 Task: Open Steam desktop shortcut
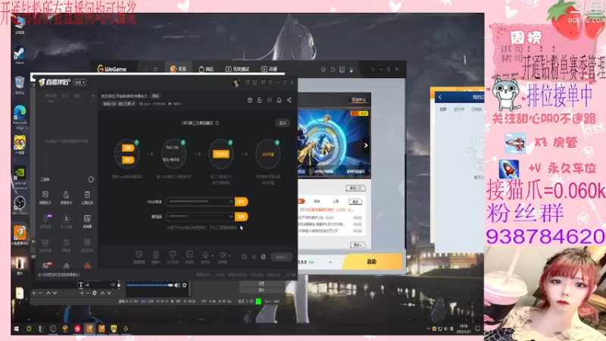point(20,54)
